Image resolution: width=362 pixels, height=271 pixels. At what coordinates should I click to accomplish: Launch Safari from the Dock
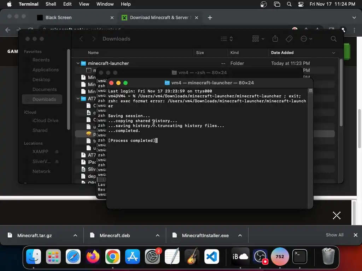pos(73,257)
